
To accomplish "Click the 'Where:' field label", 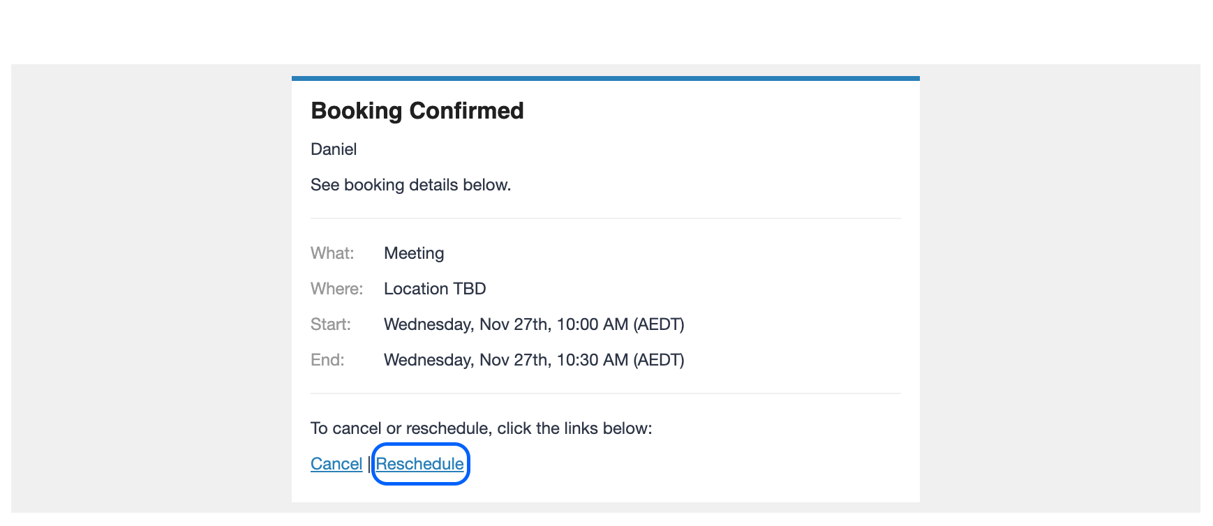I will 337,289.
